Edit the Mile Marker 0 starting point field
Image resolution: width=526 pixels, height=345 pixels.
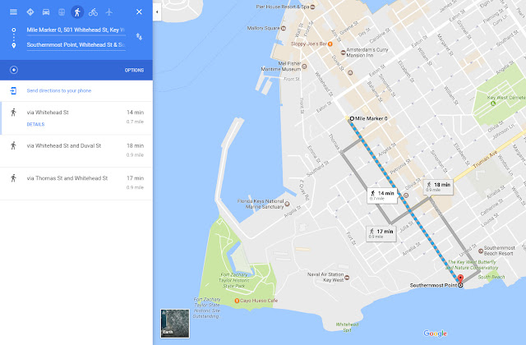pyautogui.click(x=76, y=30)
